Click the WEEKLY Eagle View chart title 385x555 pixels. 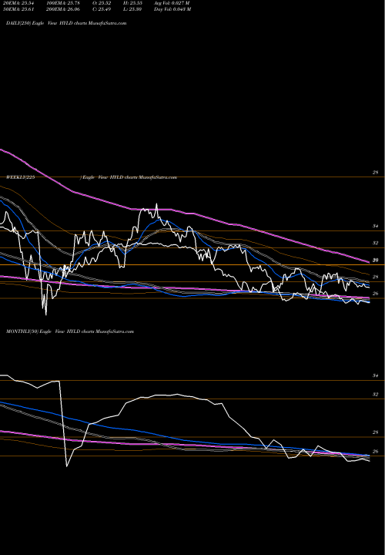(x=92, y=177)
